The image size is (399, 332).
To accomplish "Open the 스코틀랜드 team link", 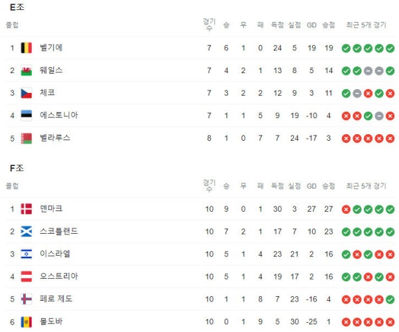I will (x=59, y=231).
